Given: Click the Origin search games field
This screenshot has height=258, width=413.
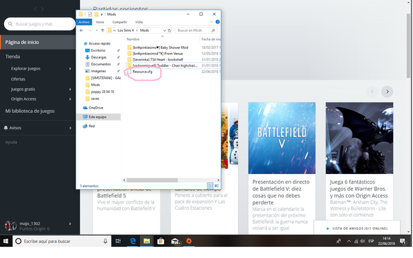Looking at the screenshot, I should pyautogui.click(x=40, y=24).
